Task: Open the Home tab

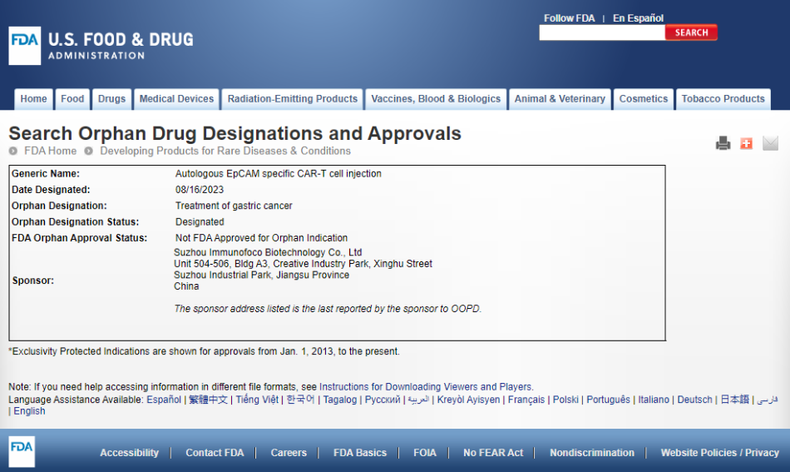Action: (x=34, y=99)
